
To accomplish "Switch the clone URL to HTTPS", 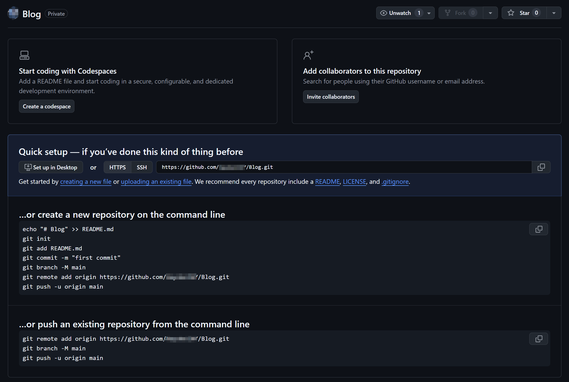I will tap(117, 167).
